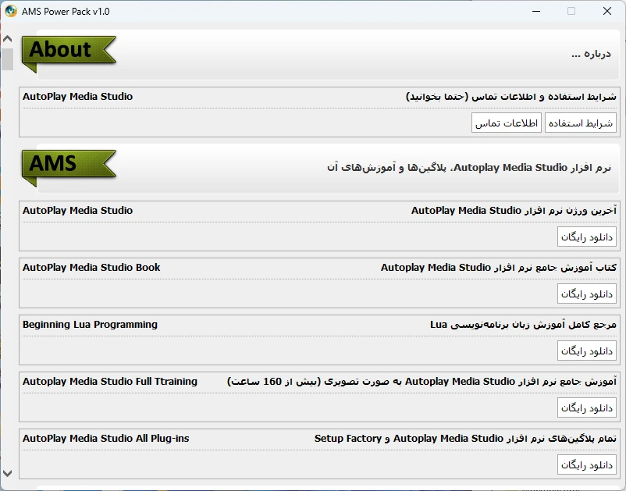Image resolution: width=626 pixels, height=491 pixels.
Task: Download the AutoPlay Media Studio Book
Action: click(x=587, y=294)
